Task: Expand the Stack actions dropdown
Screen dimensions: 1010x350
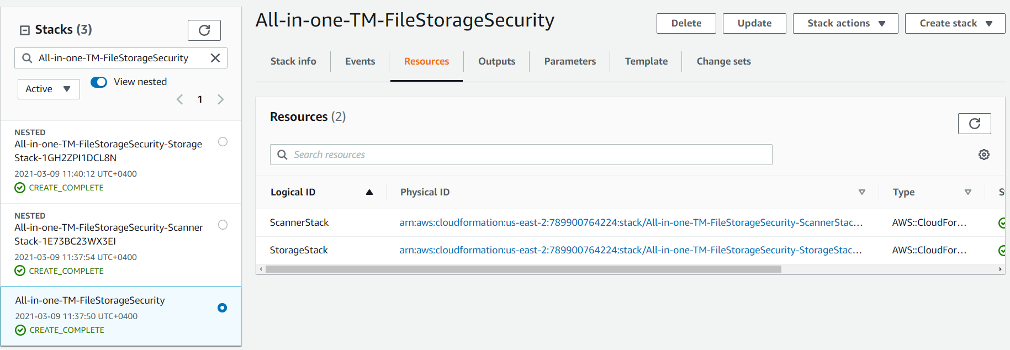Action: [845, 23]
